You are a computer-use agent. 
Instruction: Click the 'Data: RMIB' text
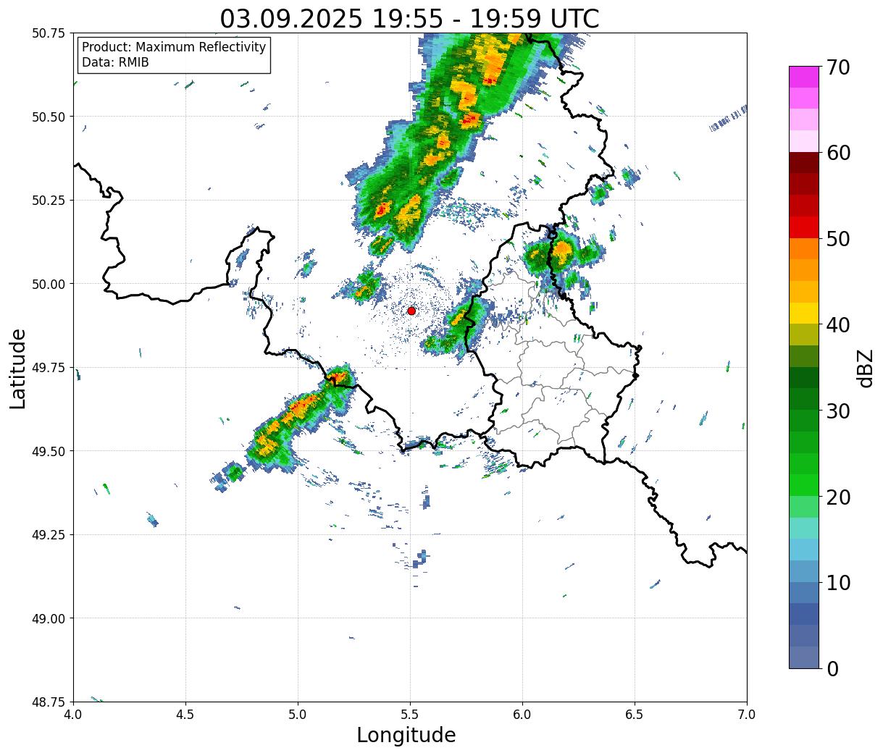click(115, 63)
